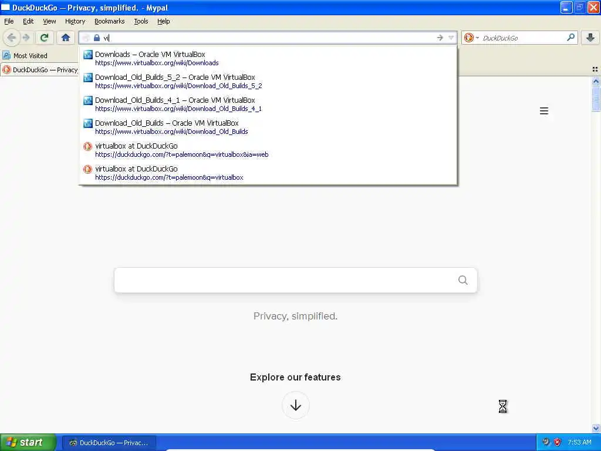This screenshot has height=451, width=601.
Task: Choose 'Download_Old_Builds_5_2' suggestion
Action: [x=268, y=81]
